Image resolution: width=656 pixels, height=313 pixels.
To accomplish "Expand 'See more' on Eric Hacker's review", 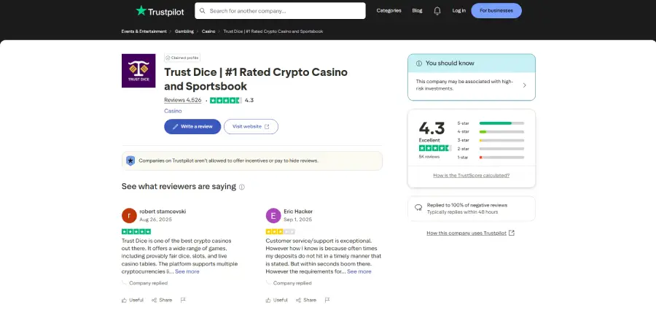I will coord(359,271).
